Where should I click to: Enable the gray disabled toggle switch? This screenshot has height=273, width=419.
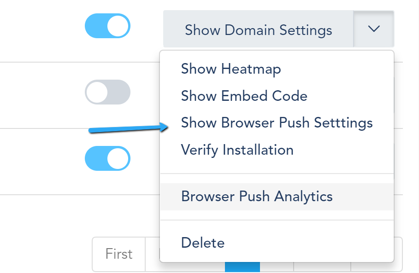coord(107,92)
